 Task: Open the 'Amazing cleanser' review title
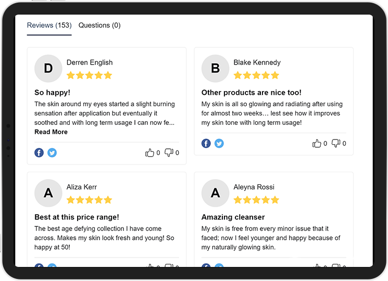click(233, 217)
